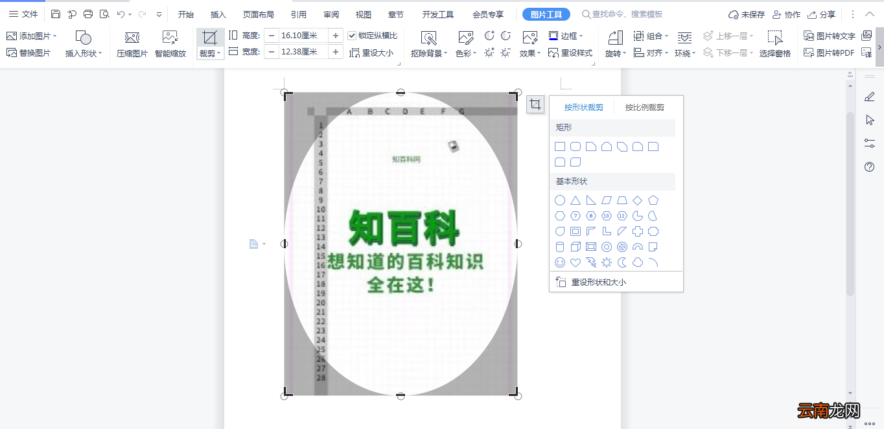
Task: Select the donut ring crop shape
Action: [x=607, y=247]
